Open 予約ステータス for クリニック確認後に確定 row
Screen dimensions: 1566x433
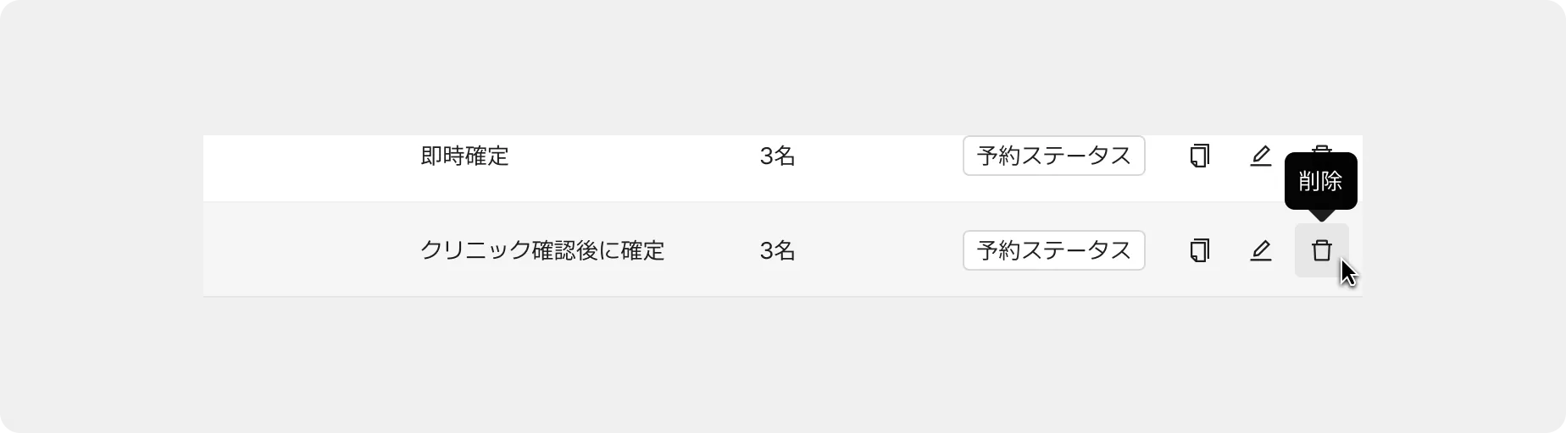coord(1054,250)
